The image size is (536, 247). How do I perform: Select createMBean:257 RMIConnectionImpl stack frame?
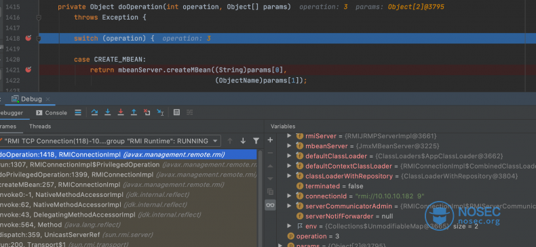128,185
